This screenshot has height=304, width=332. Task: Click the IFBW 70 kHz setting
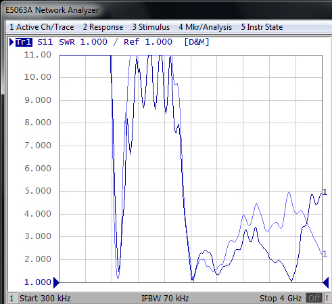pyautogui.click(x=165, y=299)
